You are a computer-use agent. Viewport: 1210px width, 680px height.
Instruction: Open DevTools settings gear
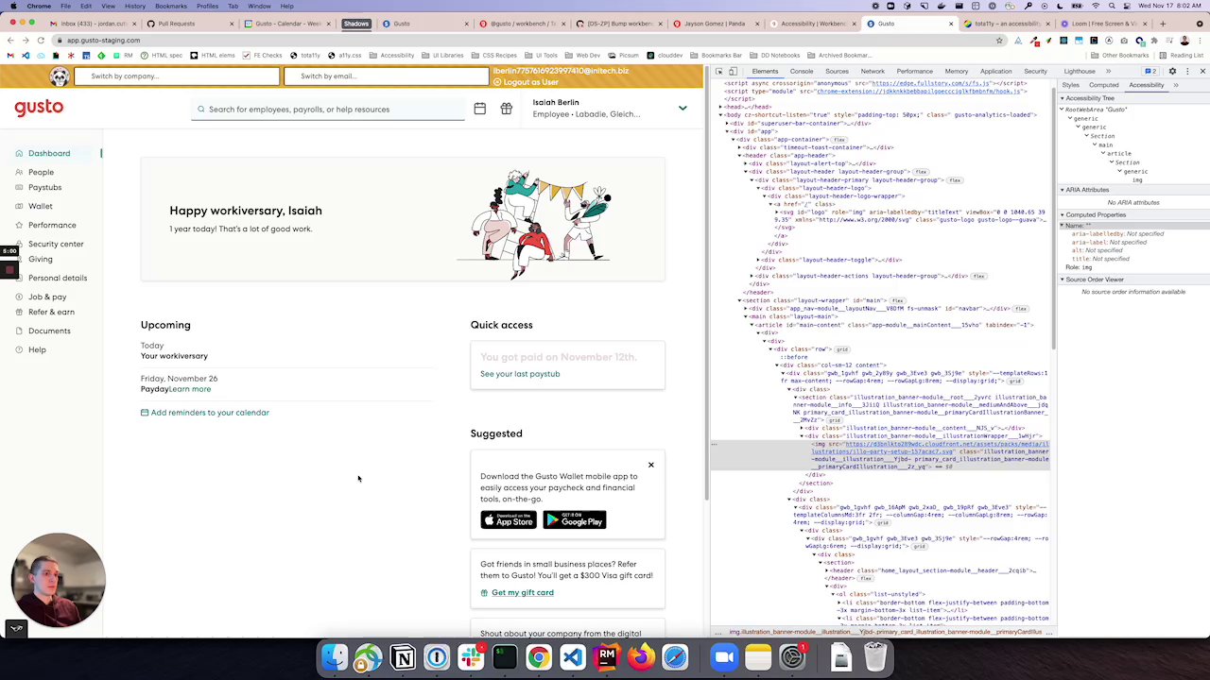pos(1172,71)
